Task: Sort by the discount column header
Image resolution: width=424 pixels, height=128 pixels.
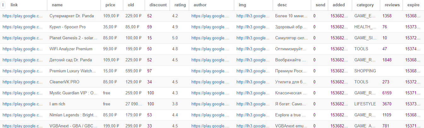Action: 158,5
